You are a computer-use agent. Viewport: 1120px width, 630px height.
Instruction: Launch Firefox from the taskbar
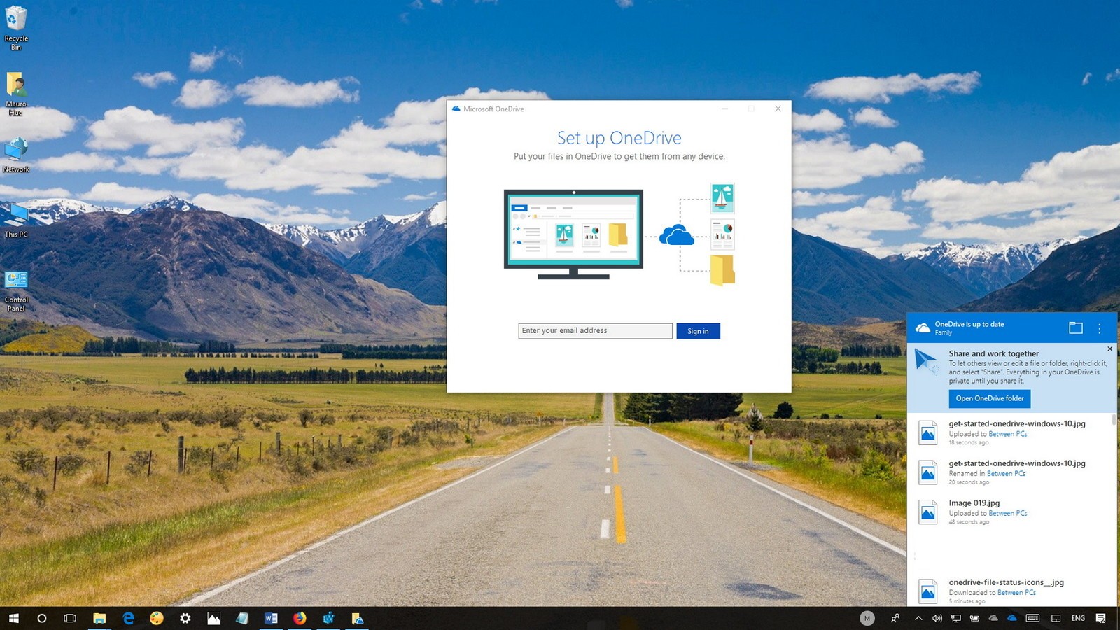coord(300,618)
